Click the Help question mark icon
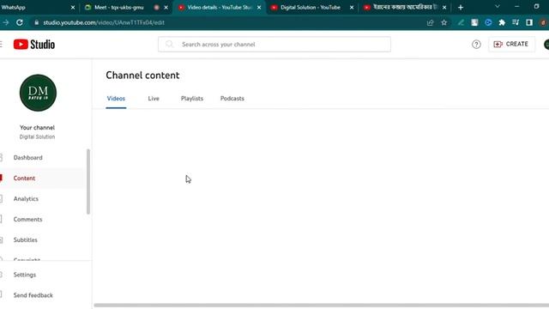This screenshot has height=309, width=549. tap(476, 44)
